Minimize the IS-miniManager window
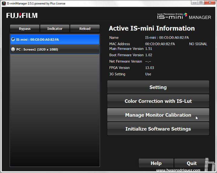Screen dimensions: 217x173 click(x=195, y=3)
